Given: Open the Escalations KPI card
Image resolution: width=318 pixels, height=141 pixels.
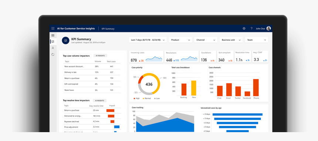Looking at the screenshot, I should point(208,56).
